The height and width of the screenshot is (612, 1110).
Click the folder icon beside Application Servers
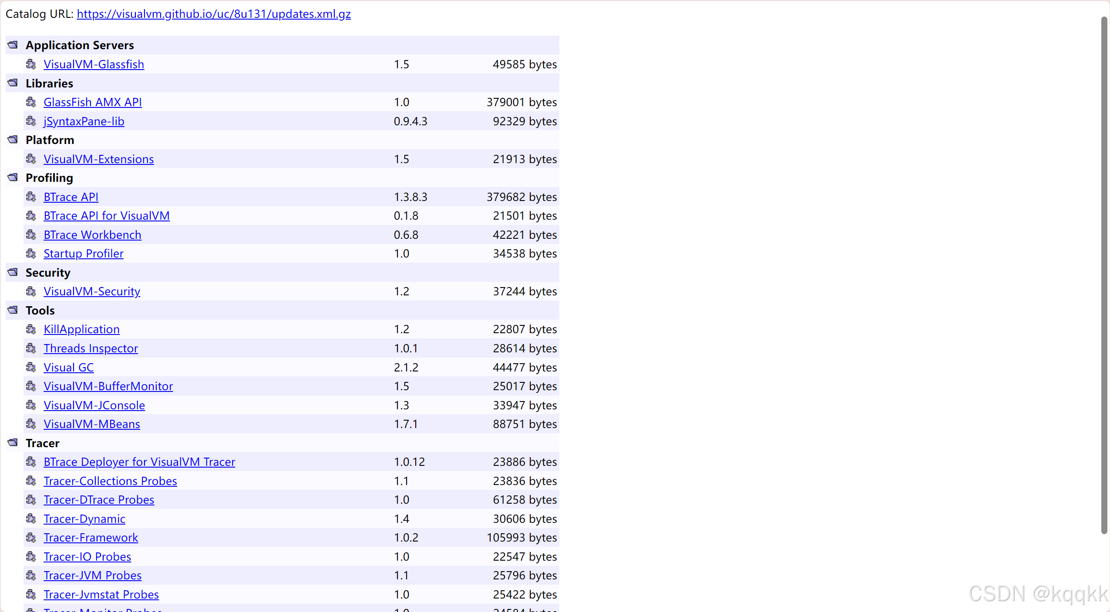[13, 45]
